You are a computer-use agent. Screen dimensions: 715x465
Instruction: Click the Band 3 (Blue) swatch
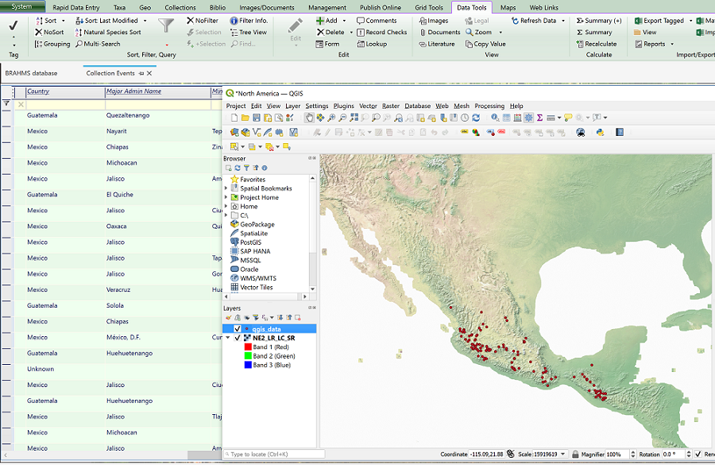pyautogui.click(x=248, y=365)
